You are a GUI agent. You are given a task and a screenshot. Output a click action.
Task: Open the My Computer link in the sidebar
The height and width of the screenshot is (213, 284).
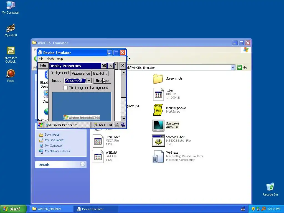[x=54, y=146]
